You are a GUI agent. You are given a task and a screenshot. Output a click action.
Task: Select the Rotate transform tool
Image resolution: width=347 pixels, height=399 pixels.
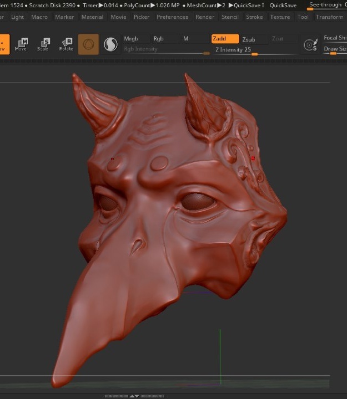pos(66,44)
